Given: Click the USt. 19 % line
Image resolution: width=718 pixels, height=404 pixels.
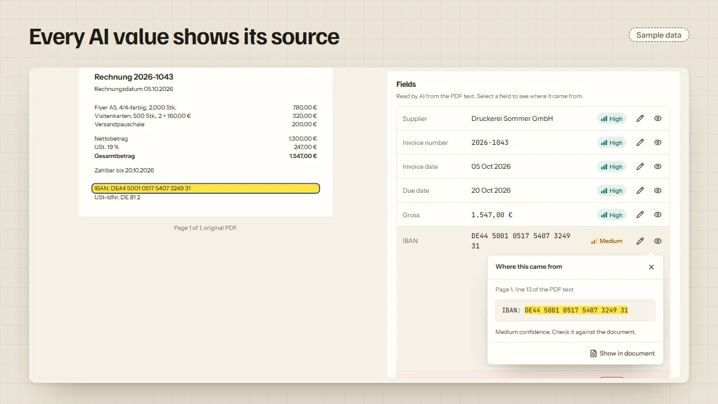Looking at the screenshot, I should click(206, 147).
